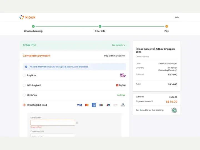Click the General Entry label

pyautogui.click(x=142, y=56)
